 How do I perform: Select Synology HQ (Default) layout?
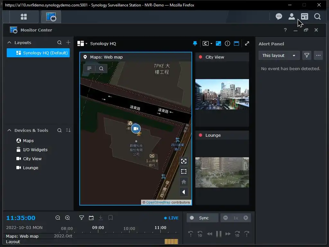click(x=38, y=53)
